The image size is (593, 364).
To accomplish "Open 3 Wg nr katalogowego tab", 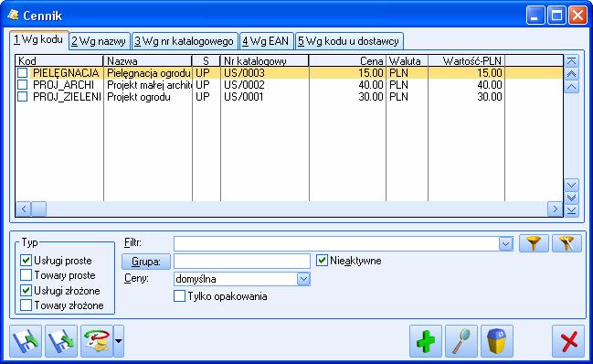I will [185, 41].
